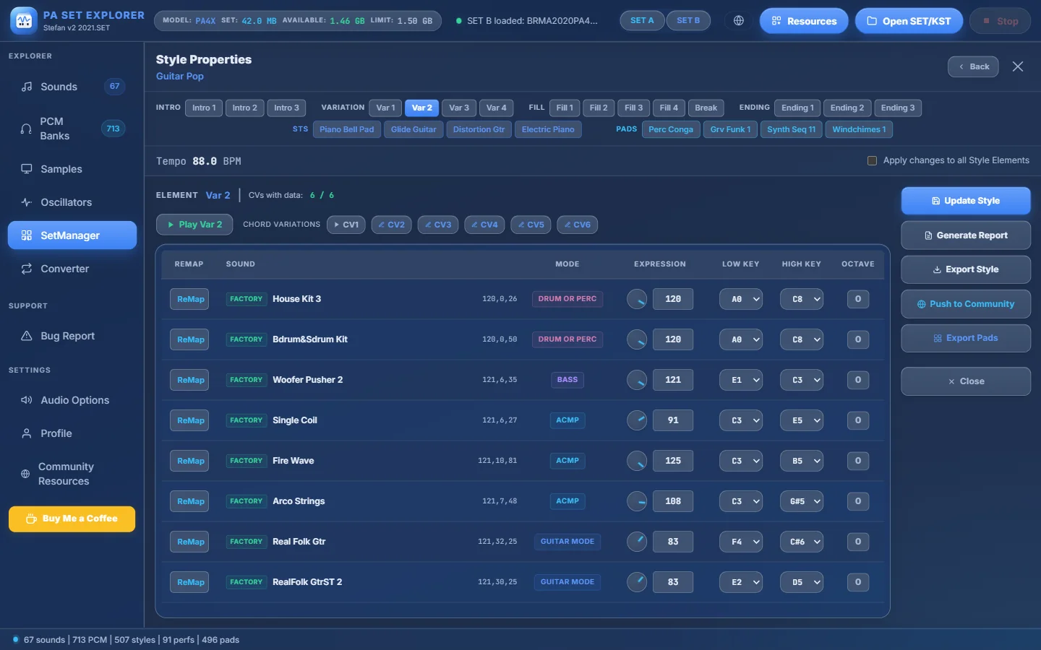This screenshot has height=650, width=1041.
Task: Switch to SET A
Action: 642,21
